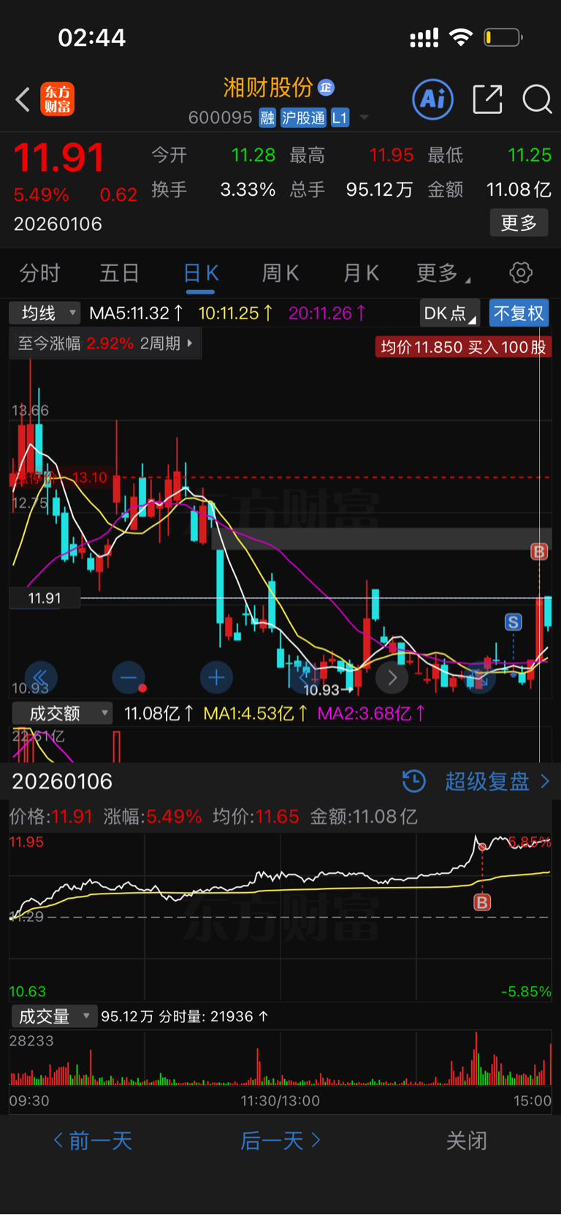561x1215 pixels.
Task: Tap the blue 正 badge beside stock name
Action: pyautogui.click(x=327, y=88)
